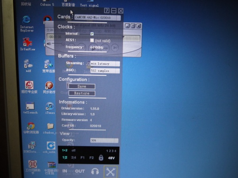238x178 pixels.
Task: Open the wrench and screwdriver settings tab
Action: (111, 171)
